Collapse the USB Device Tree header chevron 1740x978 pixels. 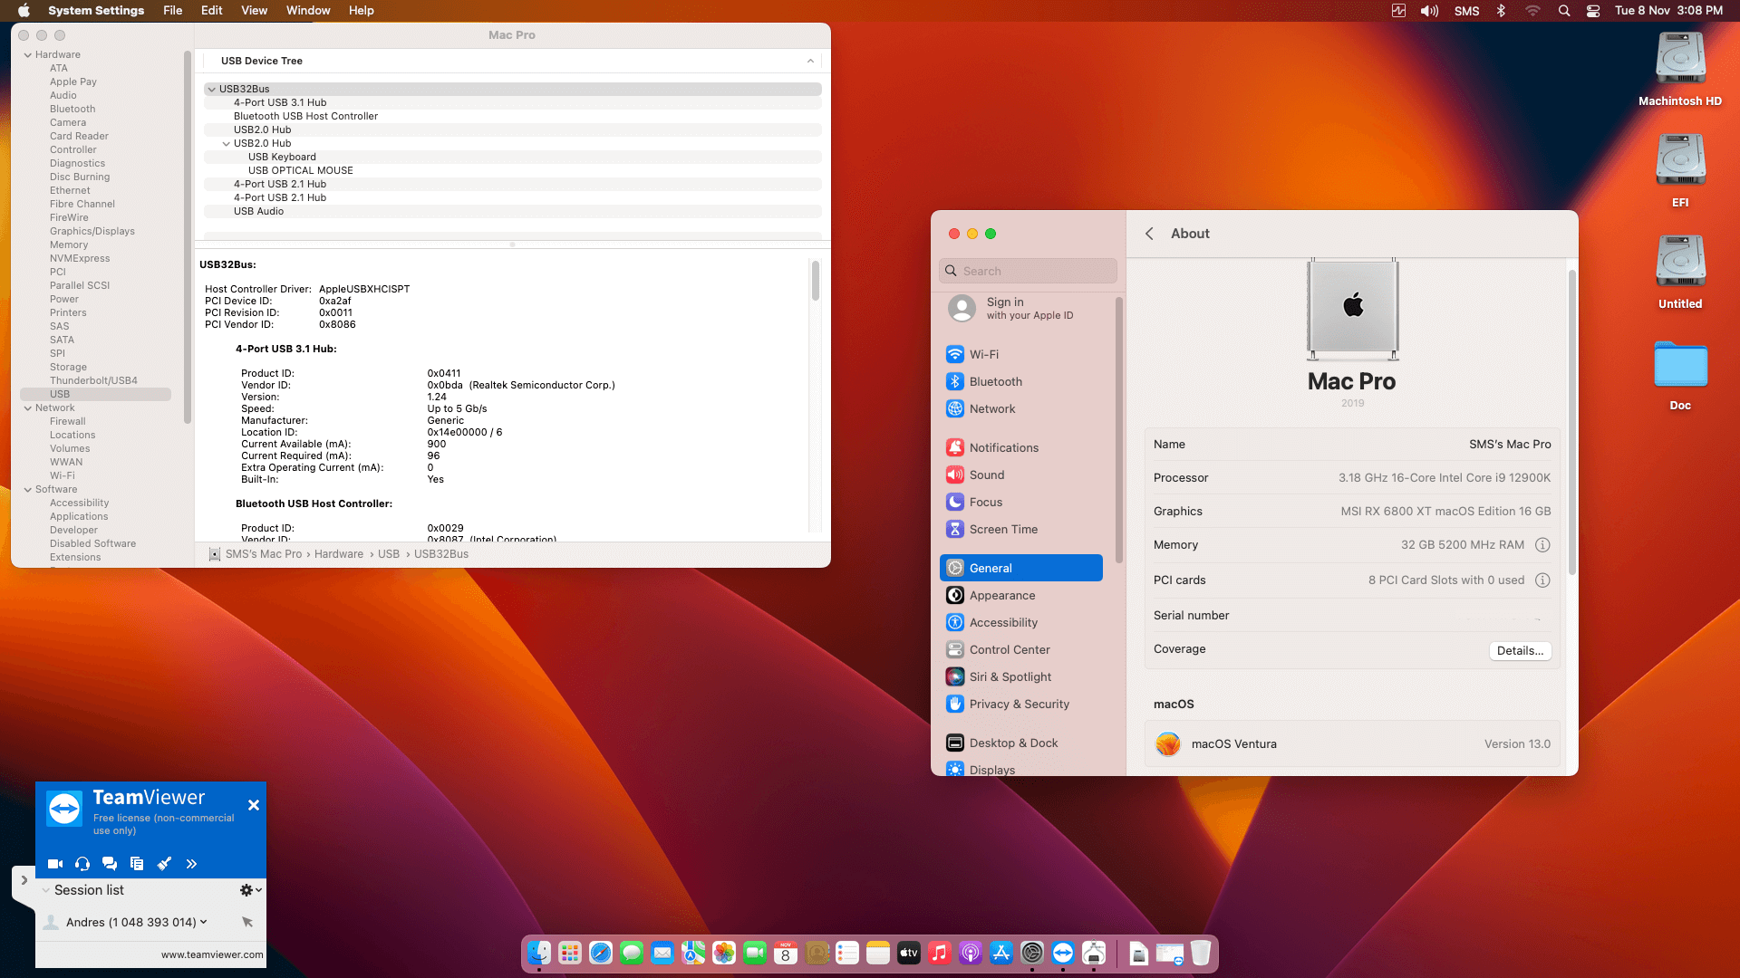810,62
